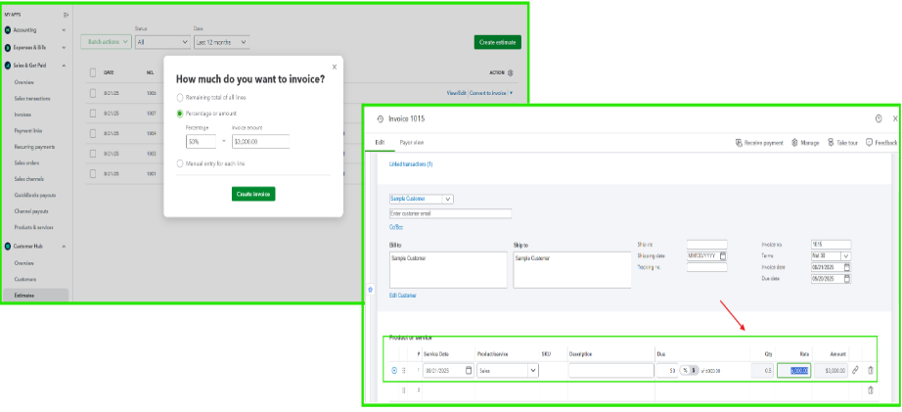Select Manual entry for each line
This screenshot has height=412, width=902.
[180, 163]
